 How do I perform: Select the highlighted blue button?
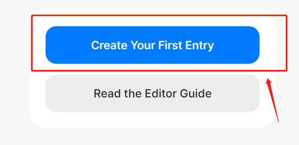(152, 45)
